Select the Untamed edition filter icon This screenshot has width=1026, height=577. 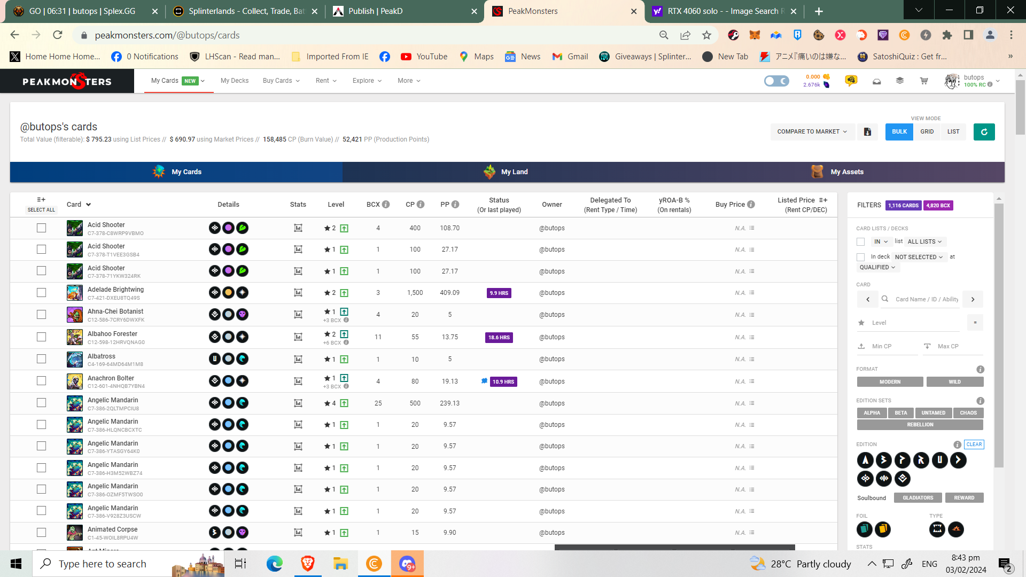[940, 460]
